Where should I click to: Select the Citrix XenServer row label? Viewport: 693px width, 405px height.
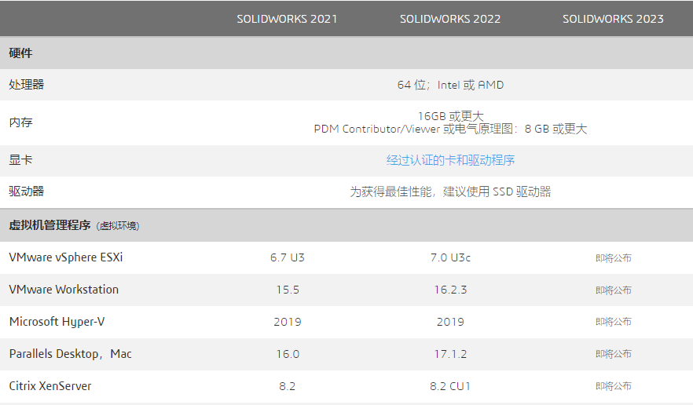pos(50,386)
